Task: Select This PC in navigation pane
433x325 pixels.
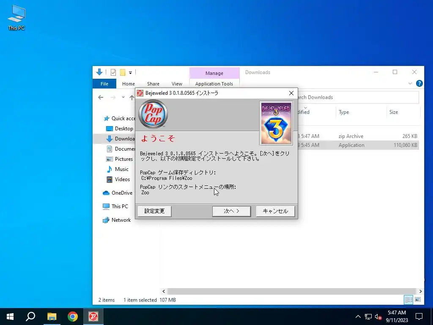Action: [115, 207]
